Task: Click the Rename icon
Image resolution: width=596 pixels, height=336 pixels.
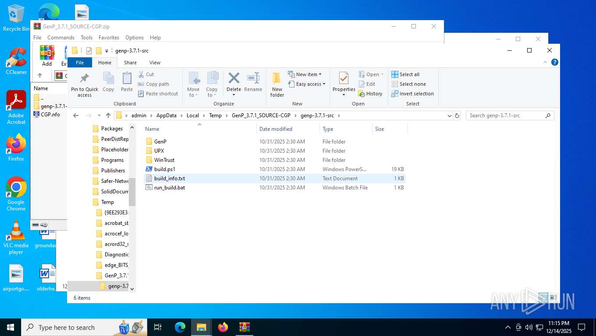Action: pos(253,82)
